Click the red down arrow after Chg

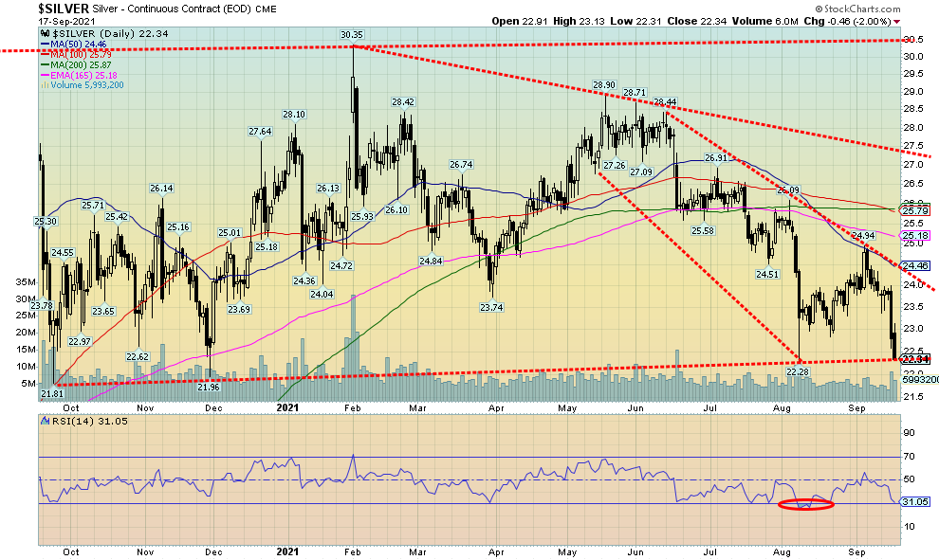[x=898, y=21]
